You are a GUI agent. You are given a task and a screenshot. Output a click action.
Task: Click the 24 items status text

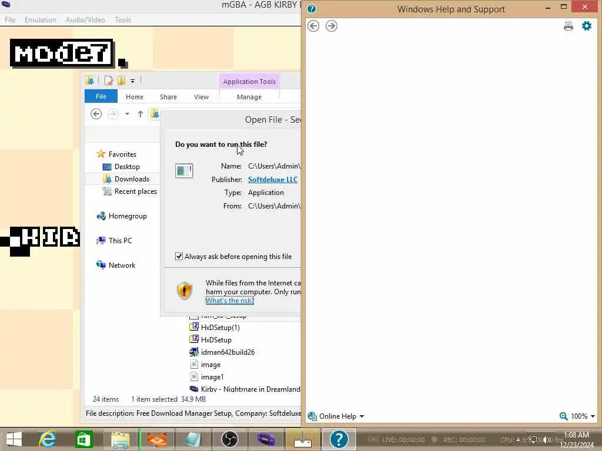[x=106, y=399]
